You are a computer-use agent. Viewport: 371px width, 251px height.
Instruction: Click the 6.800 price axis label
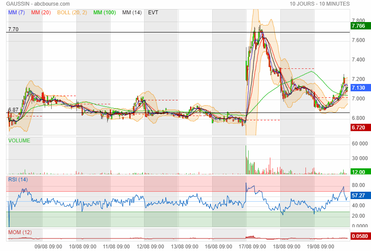coord(358,118)
